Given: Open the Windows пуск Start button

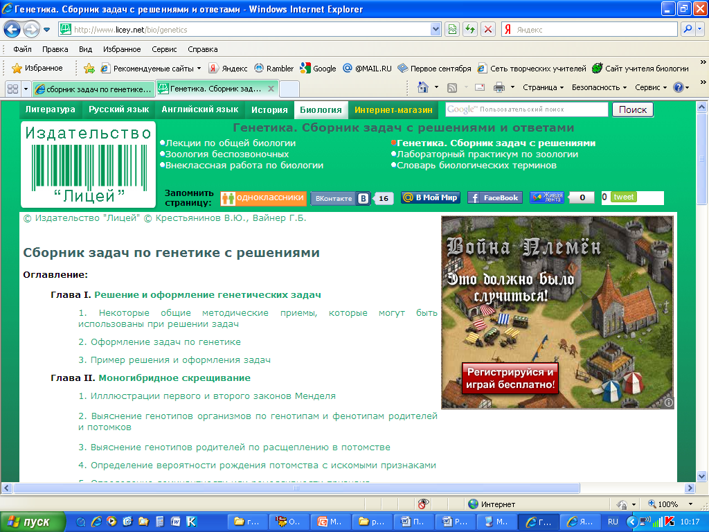Looking at the screenshot, I should coord(32,522).
